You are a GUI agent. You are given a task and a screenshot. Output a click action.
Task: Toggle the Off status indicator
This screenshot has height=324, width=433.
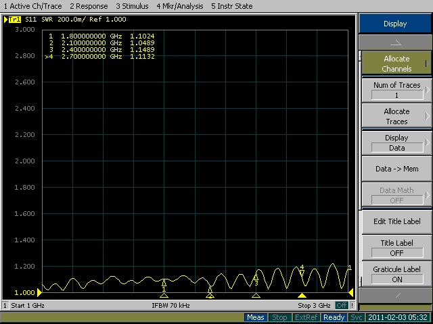click(x=342, y=305)
